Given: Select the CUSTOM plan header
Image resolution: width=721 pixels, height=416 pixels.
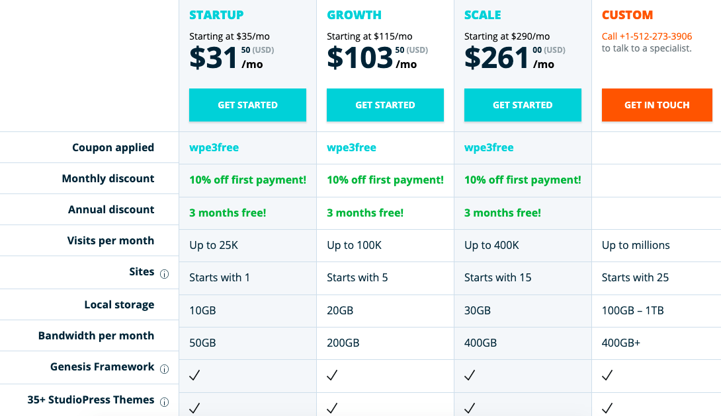Looking at the screenshot, I should [x=627, y=14].
